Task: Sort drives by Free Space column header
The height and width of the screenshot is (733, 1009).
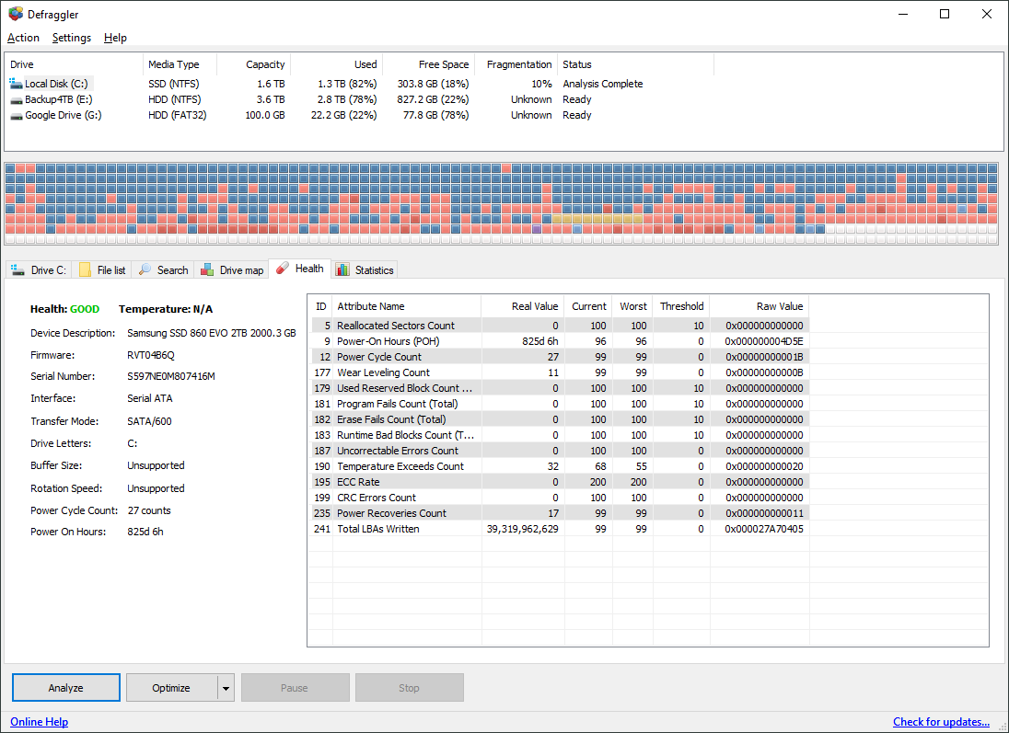Action: (429, 64)
